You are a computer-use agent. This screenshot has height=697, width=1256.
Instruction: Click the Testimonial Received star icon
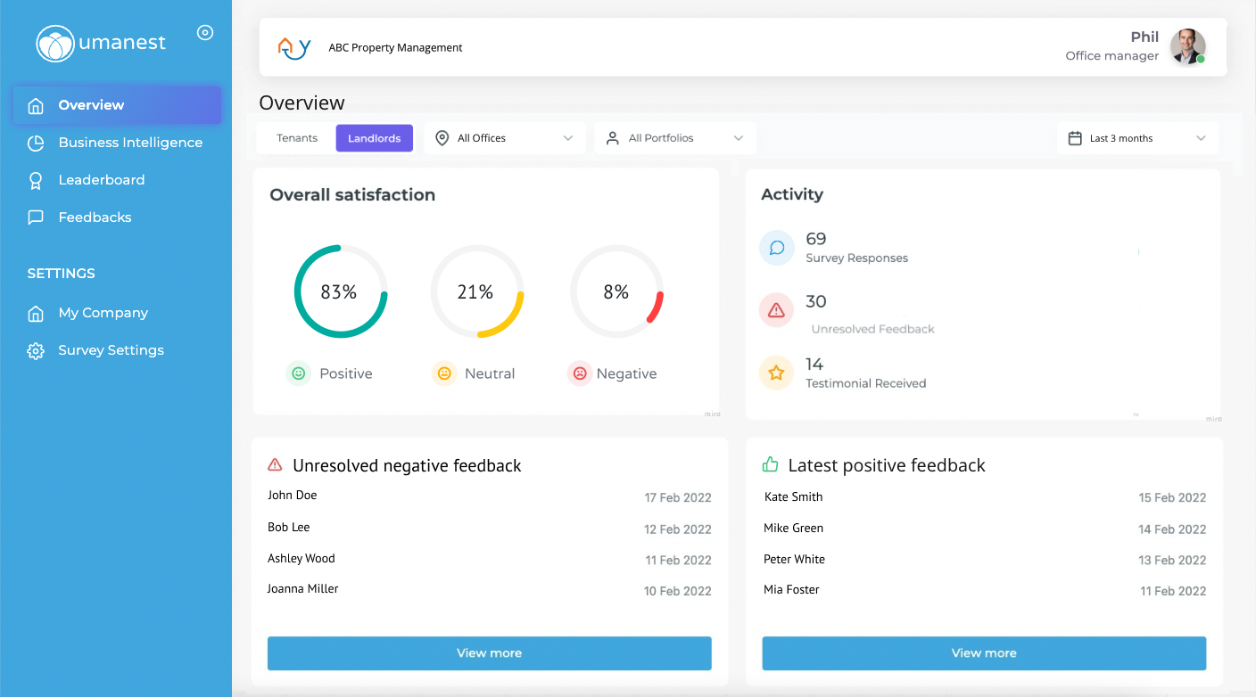click(776, 373)
